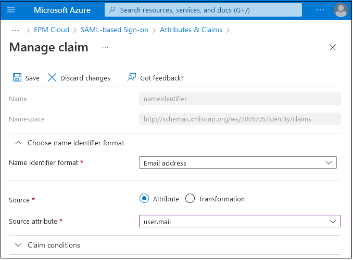Click the Got feedback person icon

click(x=132, y=77)
